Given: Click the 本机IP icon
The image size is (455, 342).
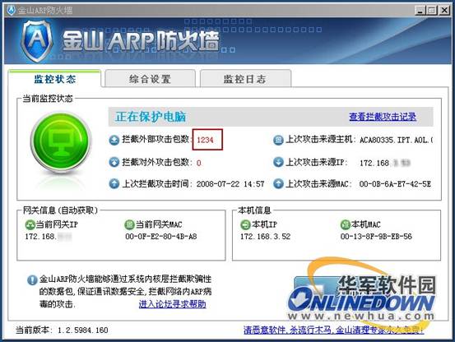Looking at the screenshot, I should click(x=245, y=224).
